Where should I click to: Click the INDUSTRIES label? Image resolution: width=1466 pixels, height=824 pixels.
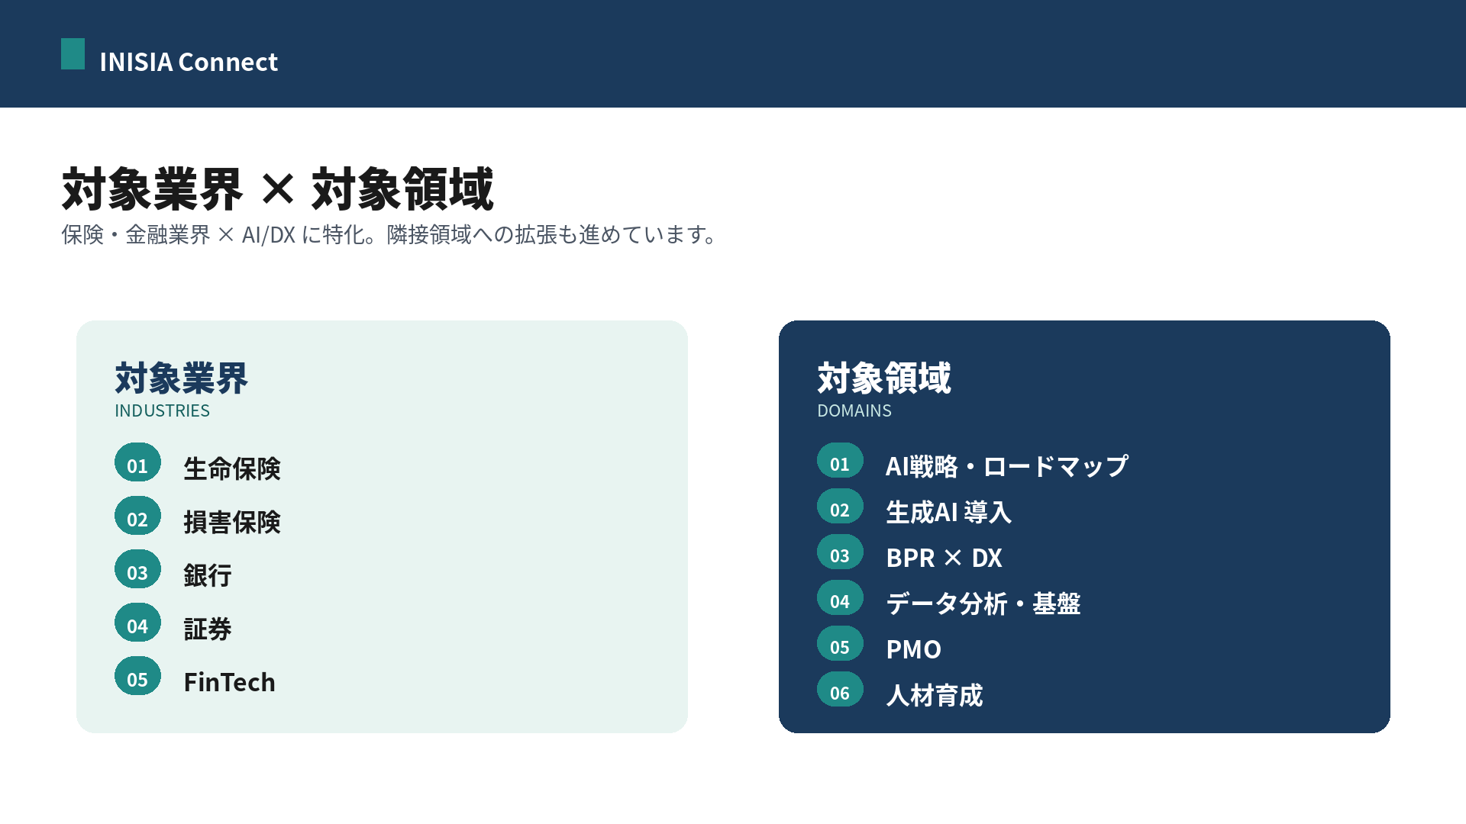point(162,410)
